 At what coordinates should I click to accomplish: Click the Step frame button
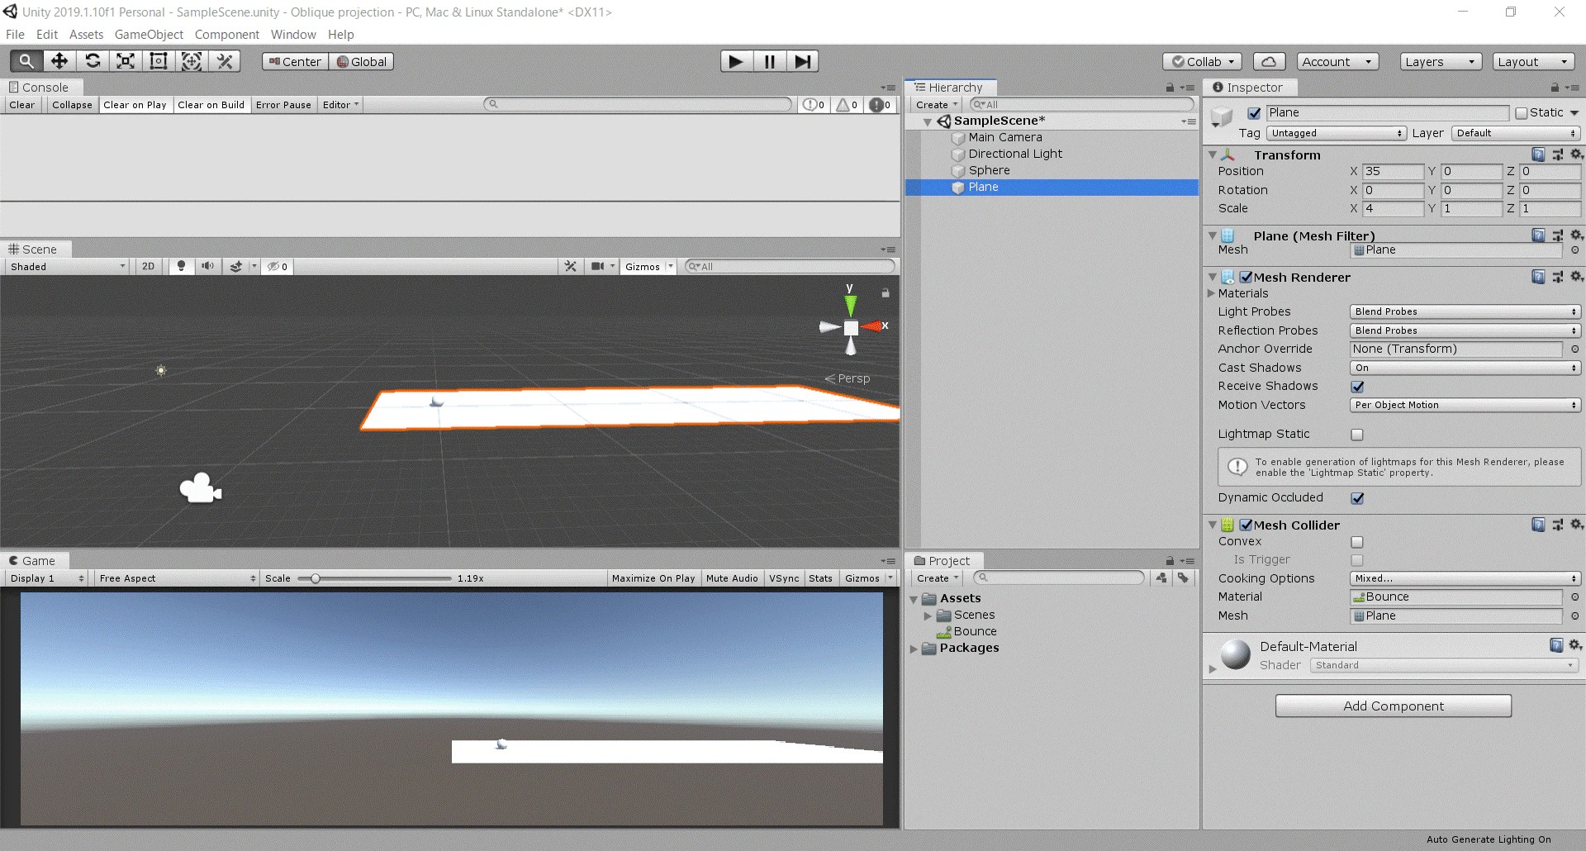pyautogui.click(x=802, y=61)
